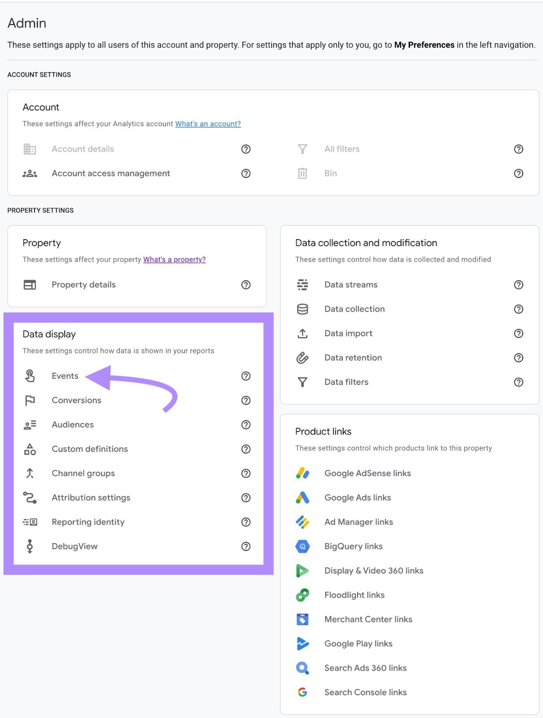
Task: Click the Floodlight logo icon
Action: 303,595
